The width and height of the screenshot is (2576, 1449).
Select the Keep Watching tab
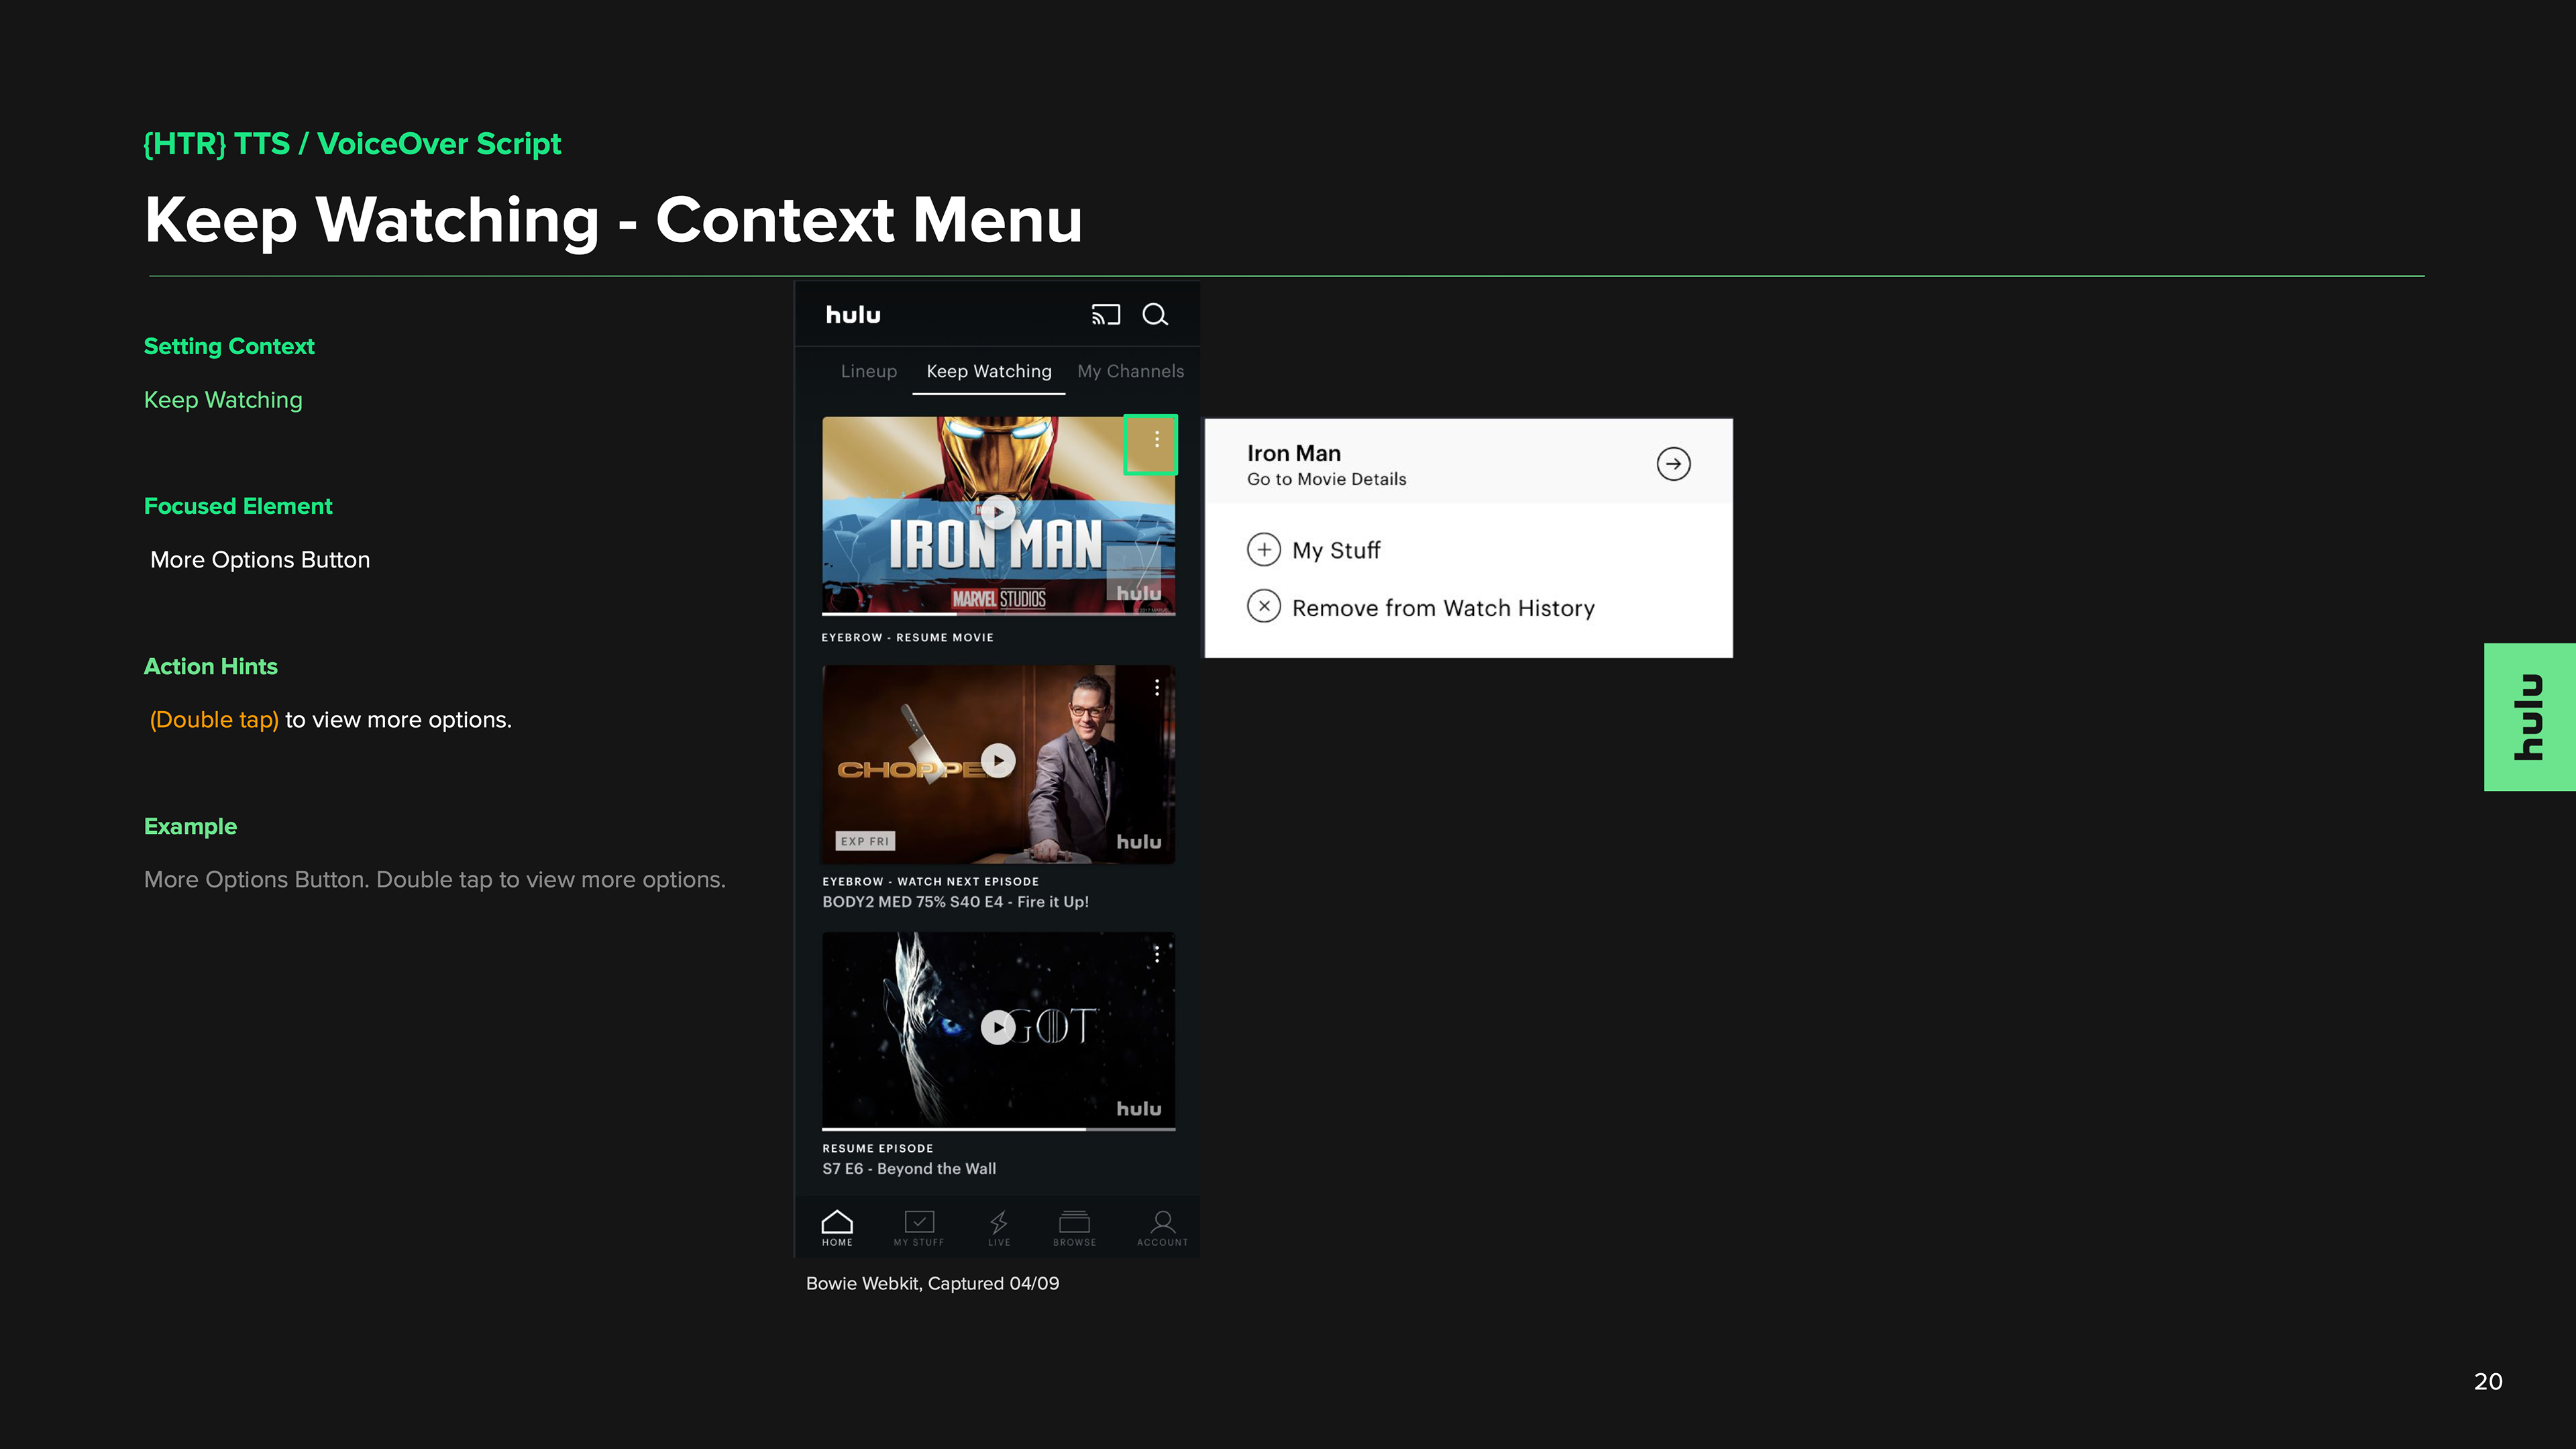(x=988, y=371)
